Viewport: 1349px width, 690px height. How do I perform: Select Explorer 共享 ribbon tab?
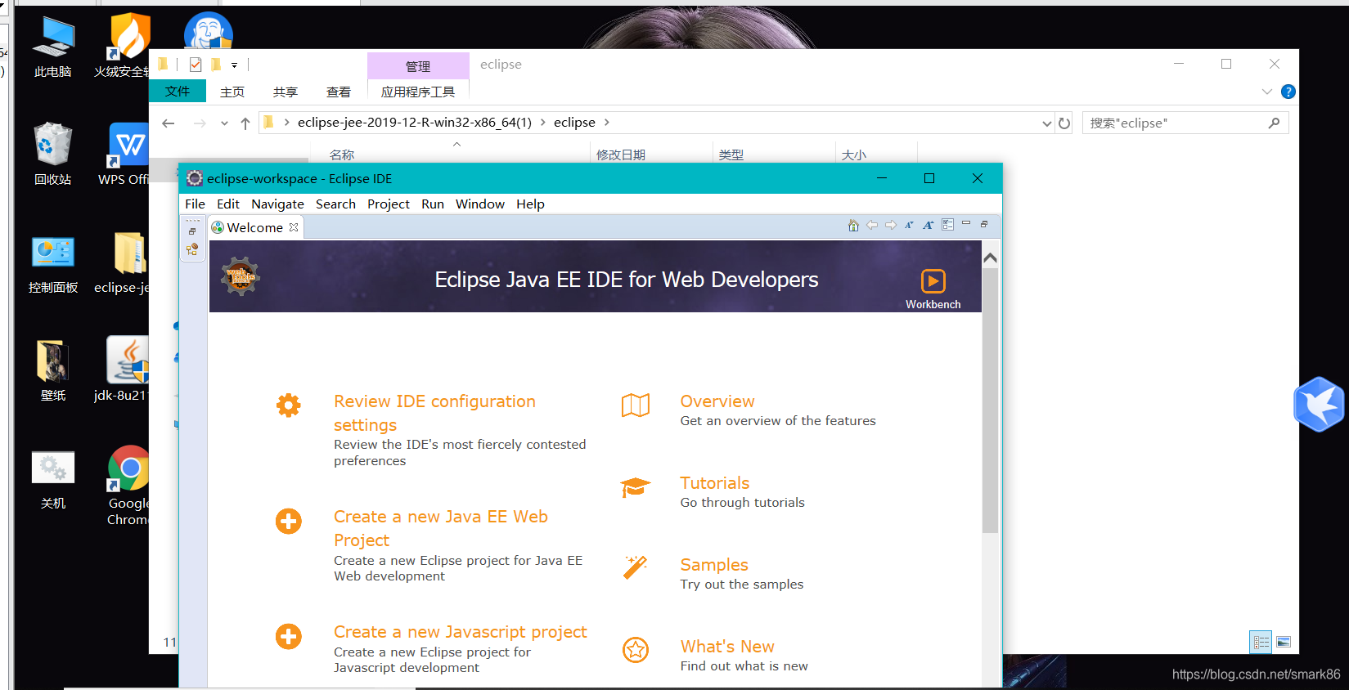(x=286, y=92)
